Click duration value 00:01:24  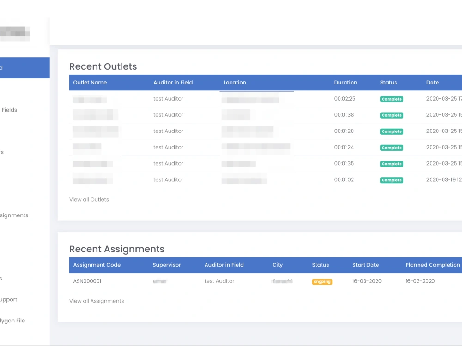(344, 147)
